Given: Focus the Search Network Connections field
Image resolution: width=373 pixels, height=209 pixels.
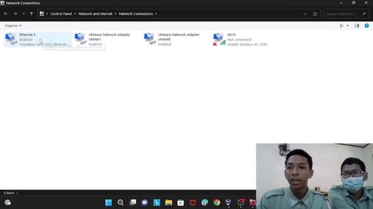Looking at the screenshot, I should [x=346, y=14].
